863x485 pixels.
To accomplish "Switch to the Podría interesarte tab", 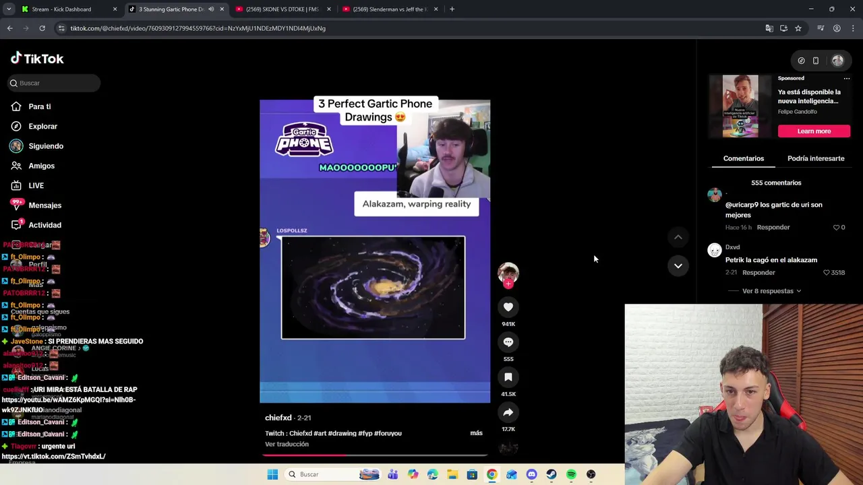I will (x=816, y=158).
